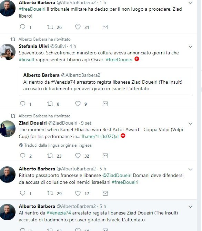
Task: Open the dropdown chevron on Stefania Ulivi's tweet
Action: tap(191, 47)
